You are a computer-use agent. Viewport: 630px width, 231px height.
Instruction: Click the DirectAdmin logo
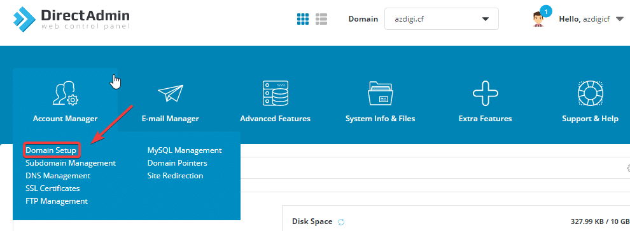[x=71, y=19]
